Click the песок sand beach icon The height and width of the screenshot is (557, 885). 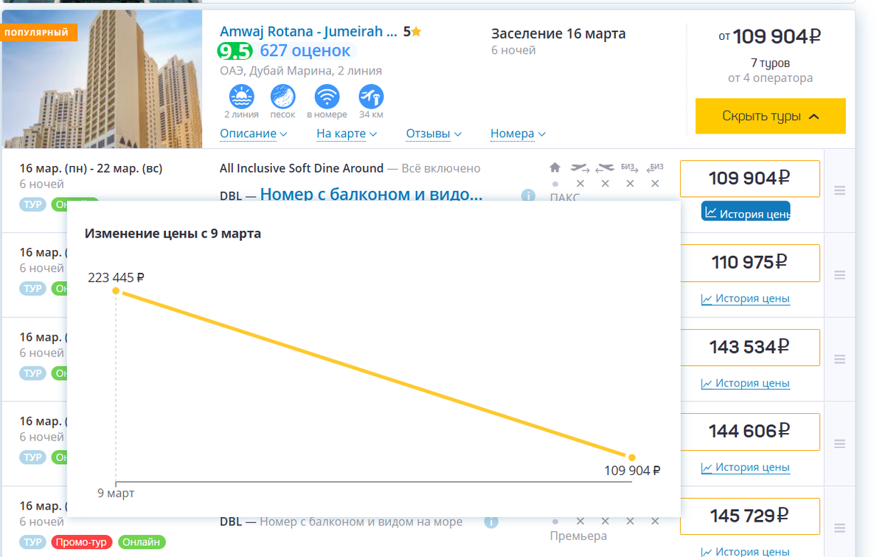283,97
